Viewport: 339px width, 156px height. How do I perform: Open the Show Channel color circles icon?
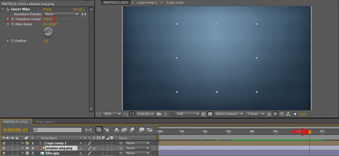(x=172, y=114)
